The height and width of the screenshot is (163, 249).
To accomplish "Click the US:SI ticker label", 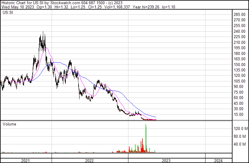I will [7, 13].
